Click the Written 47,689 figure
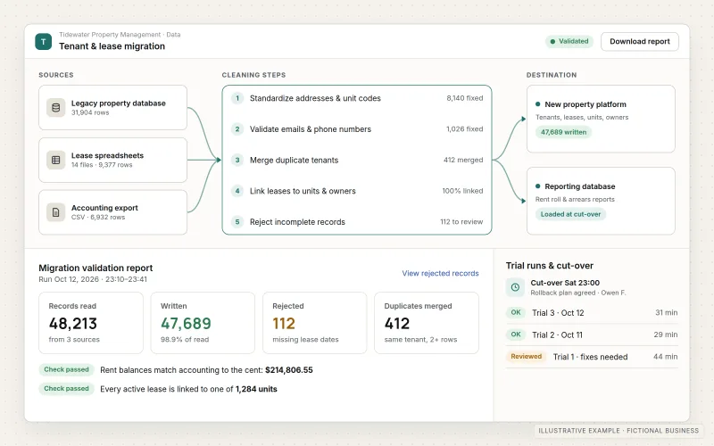The height and width of the screenshot is (446, 714). [186, 324]
